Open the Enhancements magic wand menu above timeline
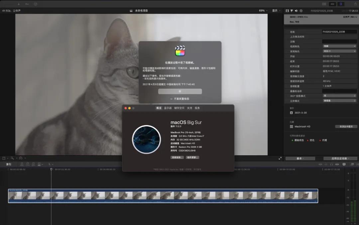Screen dimensions: 359x225 (12, 158)
